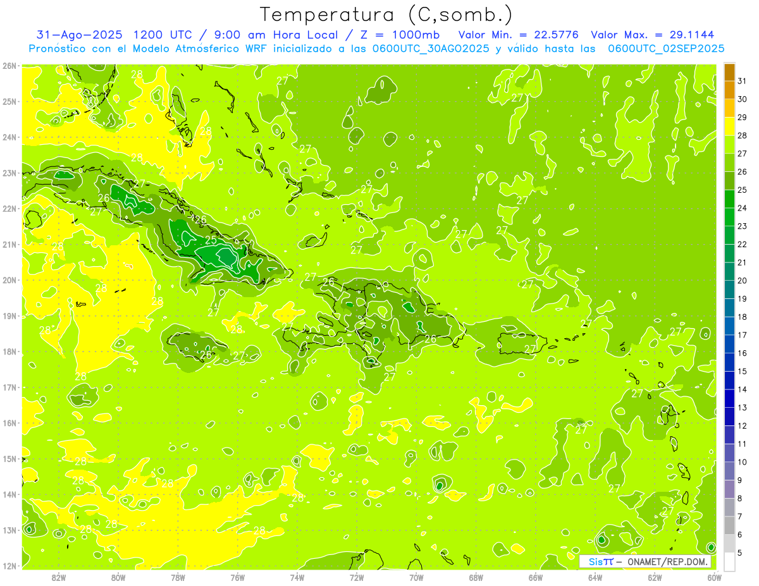
Task: Click the '18N' latitude axis label
Action: pyautogui.click(x=9, y=351)
